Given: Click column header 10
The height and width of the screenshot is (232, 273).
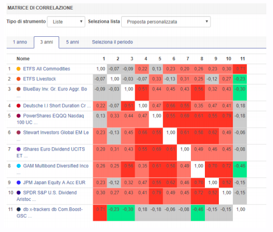Looking at the screenshot, I should [228, 59].
